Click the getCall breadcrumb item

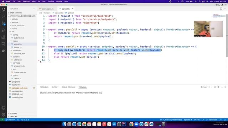69,13
